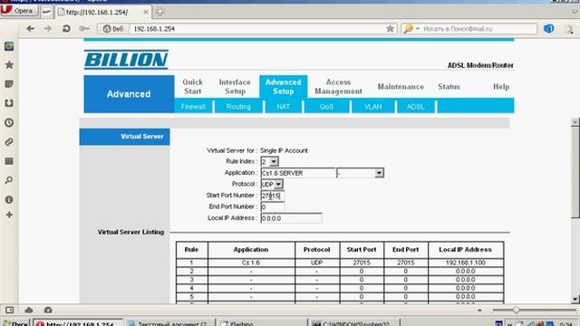Open the Maintenance tab
This screenshot has width=580, height=326.
401,87
